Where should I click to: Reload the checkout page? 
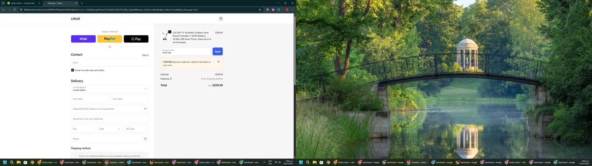[x=15, y=10]
